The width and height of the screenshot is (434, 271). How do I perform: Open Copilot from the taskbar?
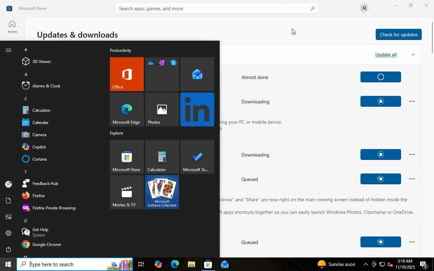[158, 264]
